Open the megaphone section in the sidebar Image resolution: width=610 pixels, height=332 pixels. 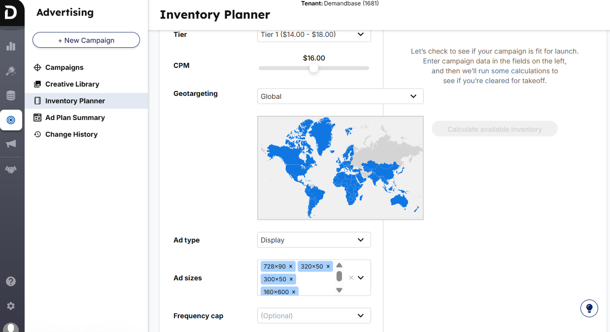coord(11,144)
